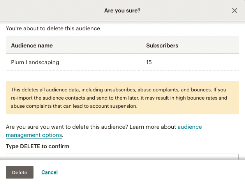Image resolution: width=245 pixels, height=184 pixels.
Task: Click empty header bar left of the title
Action: 47,11
